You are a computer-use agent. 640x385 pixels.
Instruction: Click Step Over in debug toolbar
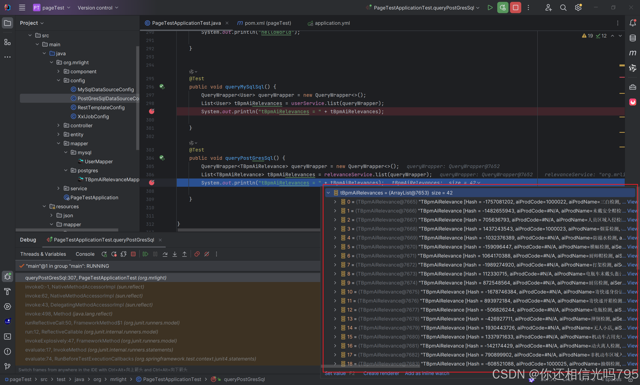point(165,254)
